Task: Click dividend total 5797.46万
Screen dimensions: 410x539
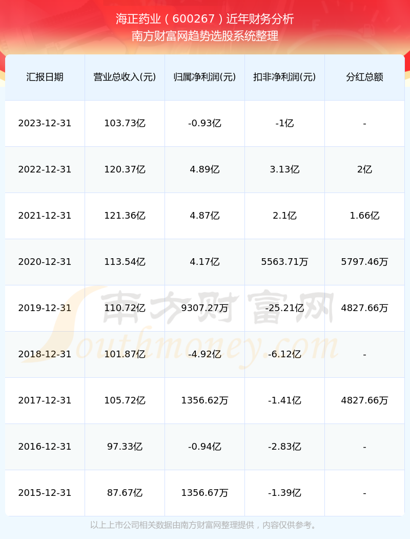Action: pos(365,262)
